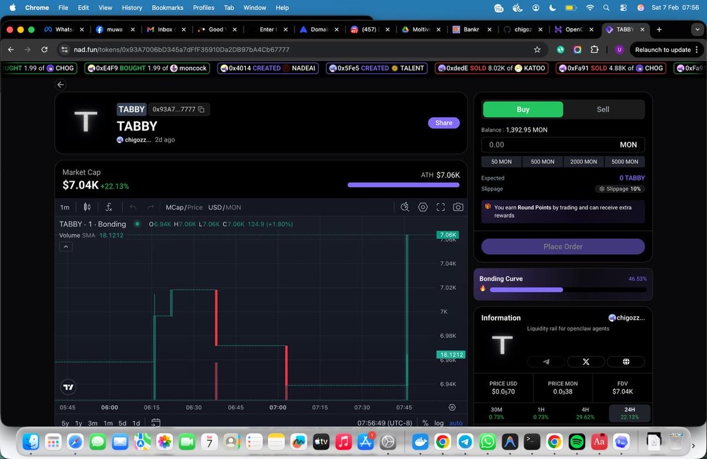The width and height of the screenshot is (707, 459).
Task: Click the Place Order button
Action: 563,247
